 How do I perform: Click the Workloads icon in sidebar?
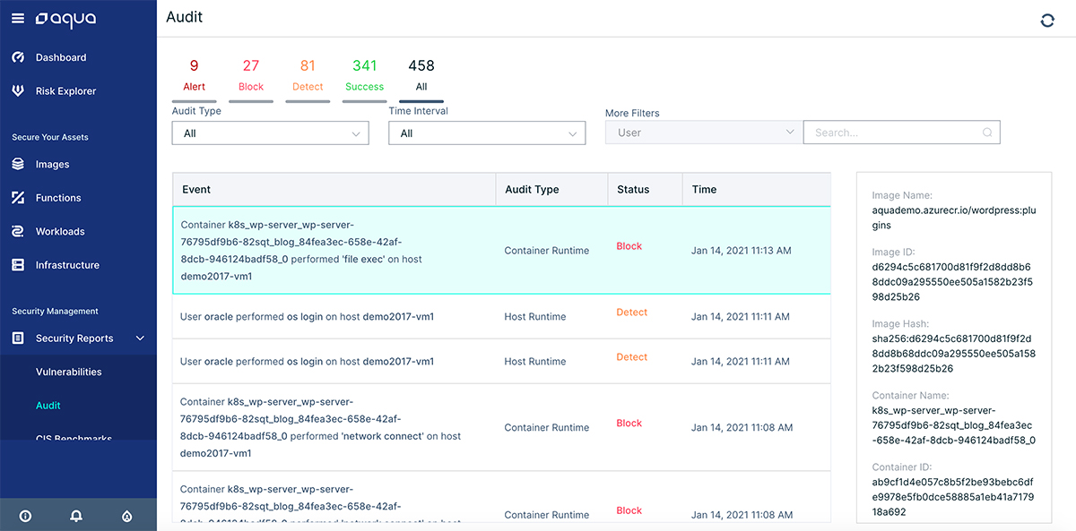tap(18, 231)
